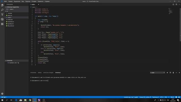Open the Manage gear at bottom of activity bar
The image size is (181, 102).
[2, 93]
